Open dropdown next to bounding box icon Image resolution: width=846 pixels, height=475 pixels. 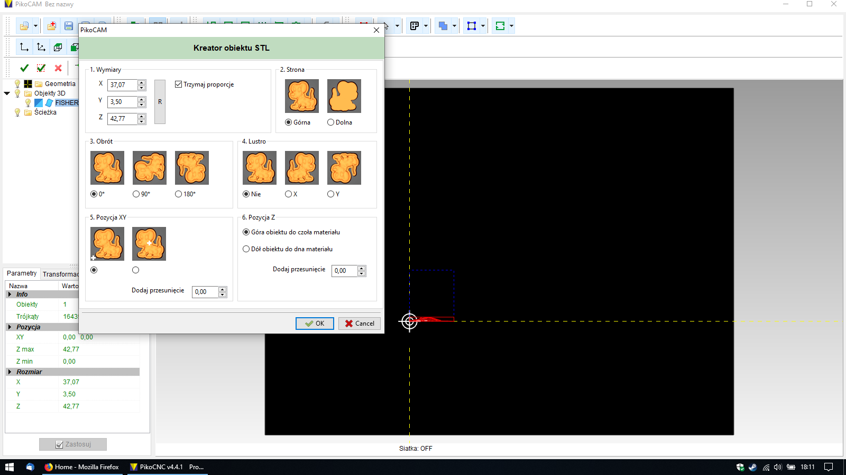pyautogui.click(x=483, y=26)
